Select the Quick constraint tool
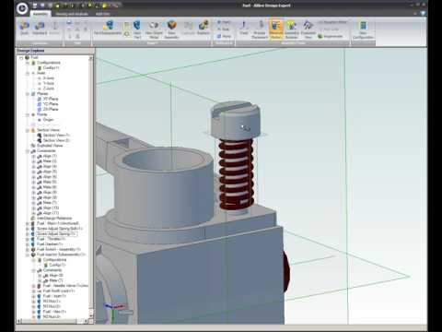 pyautogui.click(x=24, y=28)
